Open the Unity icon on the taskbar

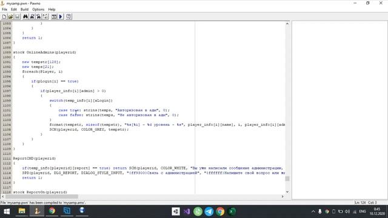click(x=176, y=211)
